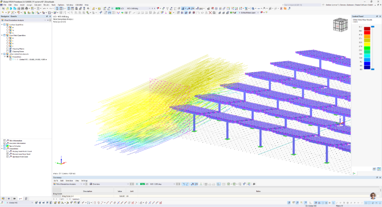Enable Clipping Planes checkbox
This screenshot has height=207, width=382.
8,49
